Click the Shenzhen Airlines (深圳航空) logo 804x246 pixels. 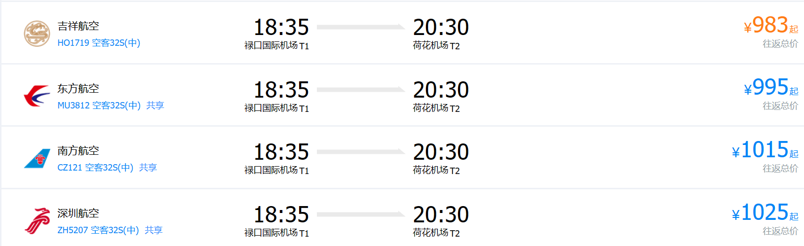37,220
